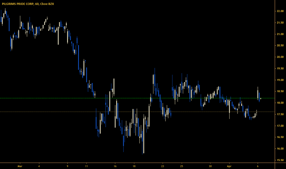The image size is (286, 169).
Task: Select the orange dotted horizontal price line
Action: pyautogui.click(x=137, y=112)
